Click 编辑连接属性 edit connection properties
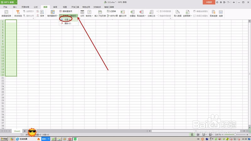251x141 pixels. [x=200, y=11]
